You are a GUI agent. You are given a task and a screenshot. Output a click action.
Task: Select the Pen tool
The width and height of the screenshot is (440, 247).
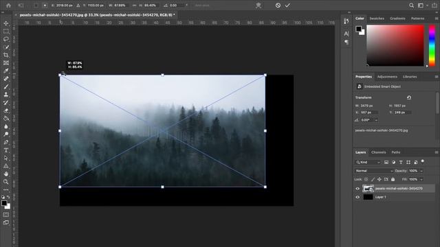(x=6, y=142)
